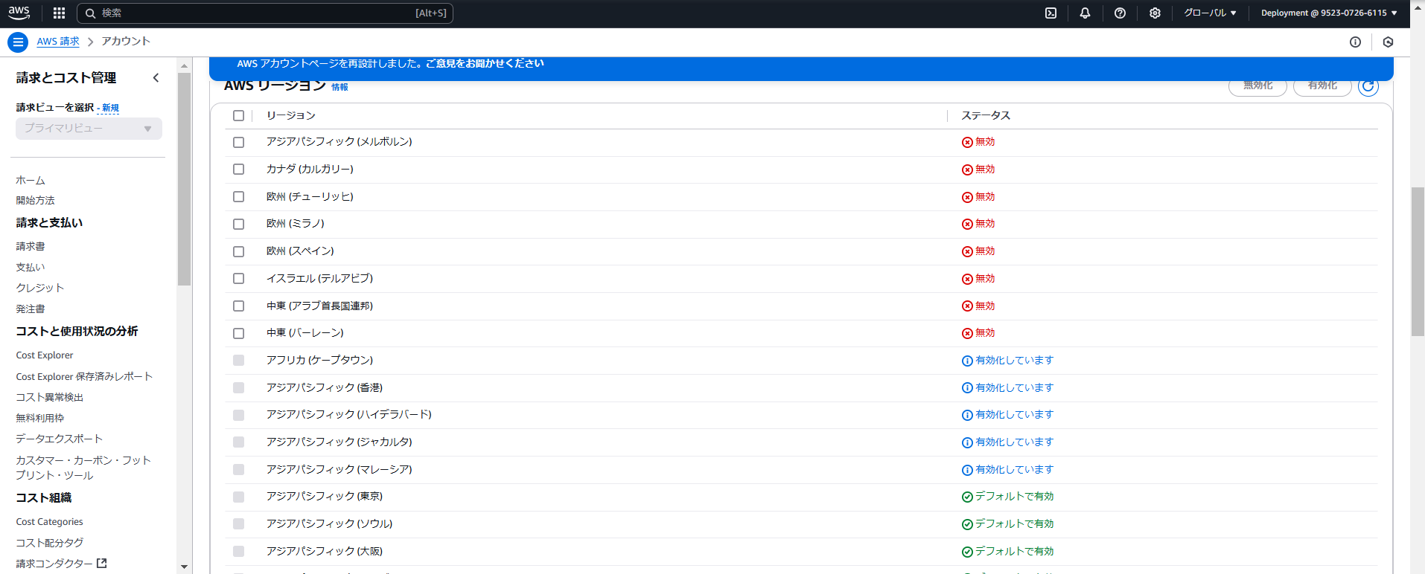Screen dimensions: 1425x574
Task: Tick the select-all regions header checkbox
Action: click(238, 116)
